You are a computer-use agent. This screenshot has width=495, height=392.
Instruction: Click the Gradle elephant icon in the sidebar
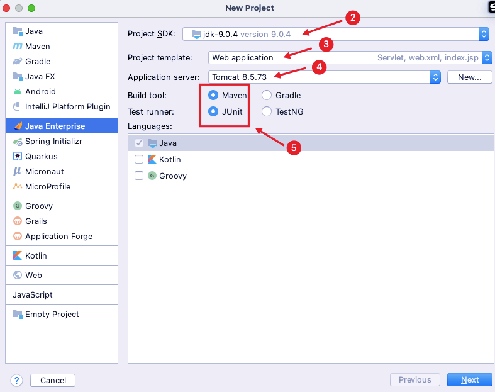coord(18,61)
